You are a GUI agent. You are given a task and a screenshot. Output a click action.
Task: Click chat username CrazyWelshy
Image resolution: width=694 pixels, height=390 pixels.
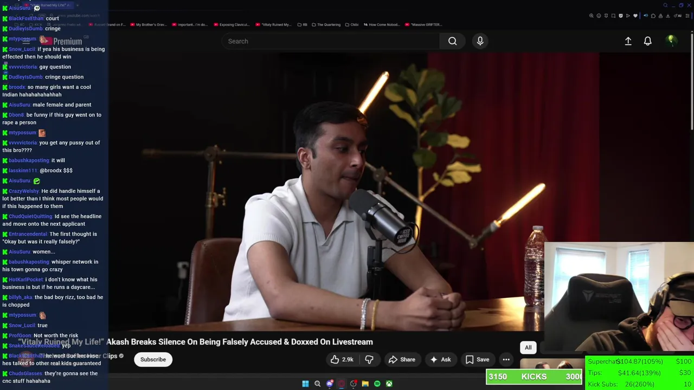click(24, 191)
